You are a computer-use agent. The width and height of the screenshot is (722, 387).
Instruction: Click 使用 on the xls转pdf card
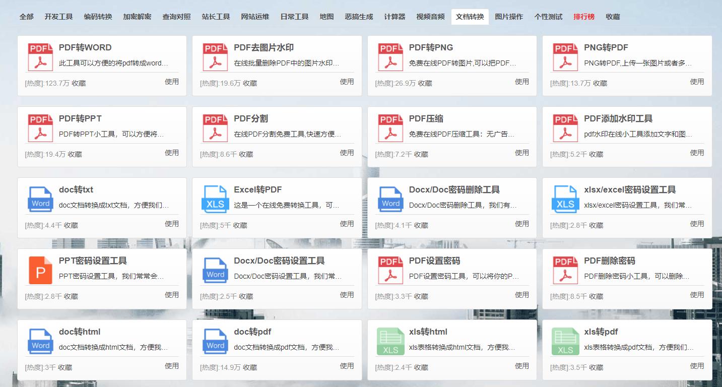697,366
